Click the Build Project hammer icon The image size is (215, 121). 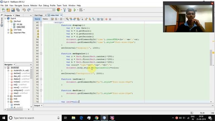[64, 10]
